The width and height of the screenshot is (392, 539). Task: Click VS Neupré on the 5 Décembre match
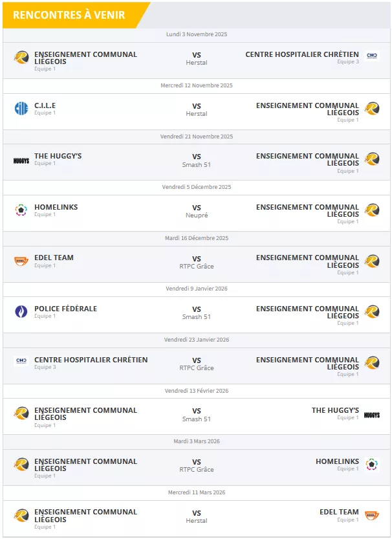click(197, 212)
